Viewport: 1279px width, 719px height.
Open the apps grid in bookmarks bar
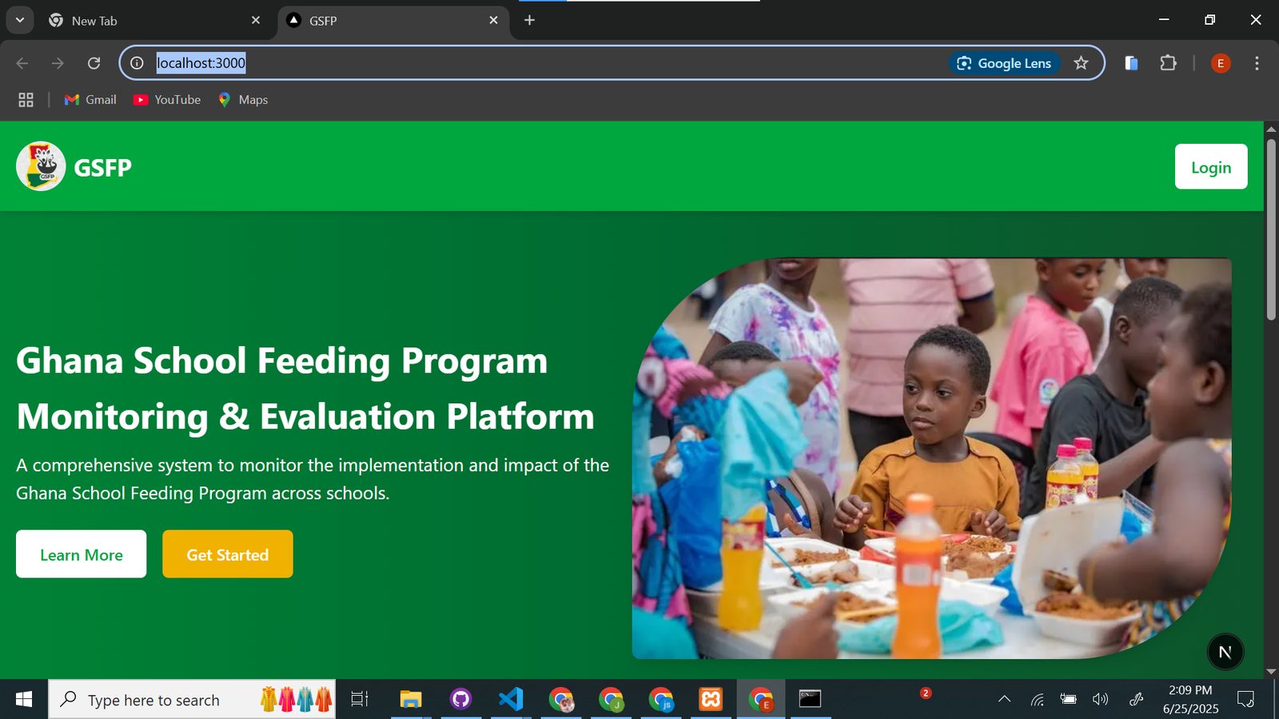coord(26,100)
